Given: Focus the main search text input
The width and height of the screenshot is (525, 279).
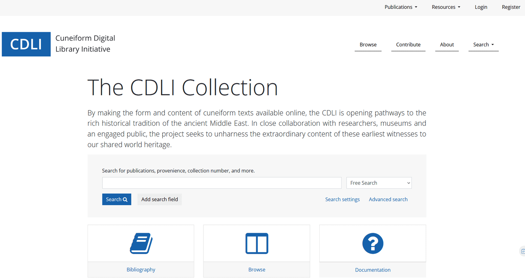Looking at the screenshot, I should coord(222,183).
